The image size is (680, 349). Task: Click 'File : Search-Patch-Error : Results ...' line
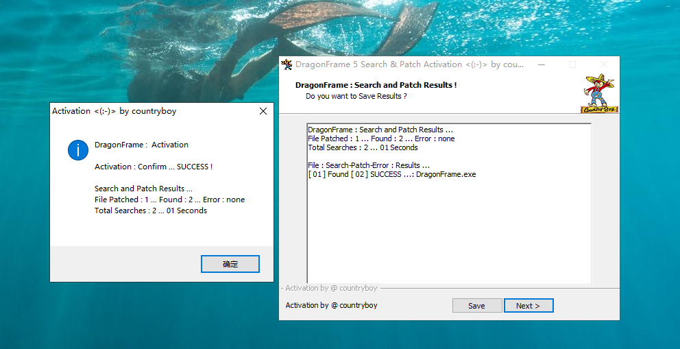369,165
